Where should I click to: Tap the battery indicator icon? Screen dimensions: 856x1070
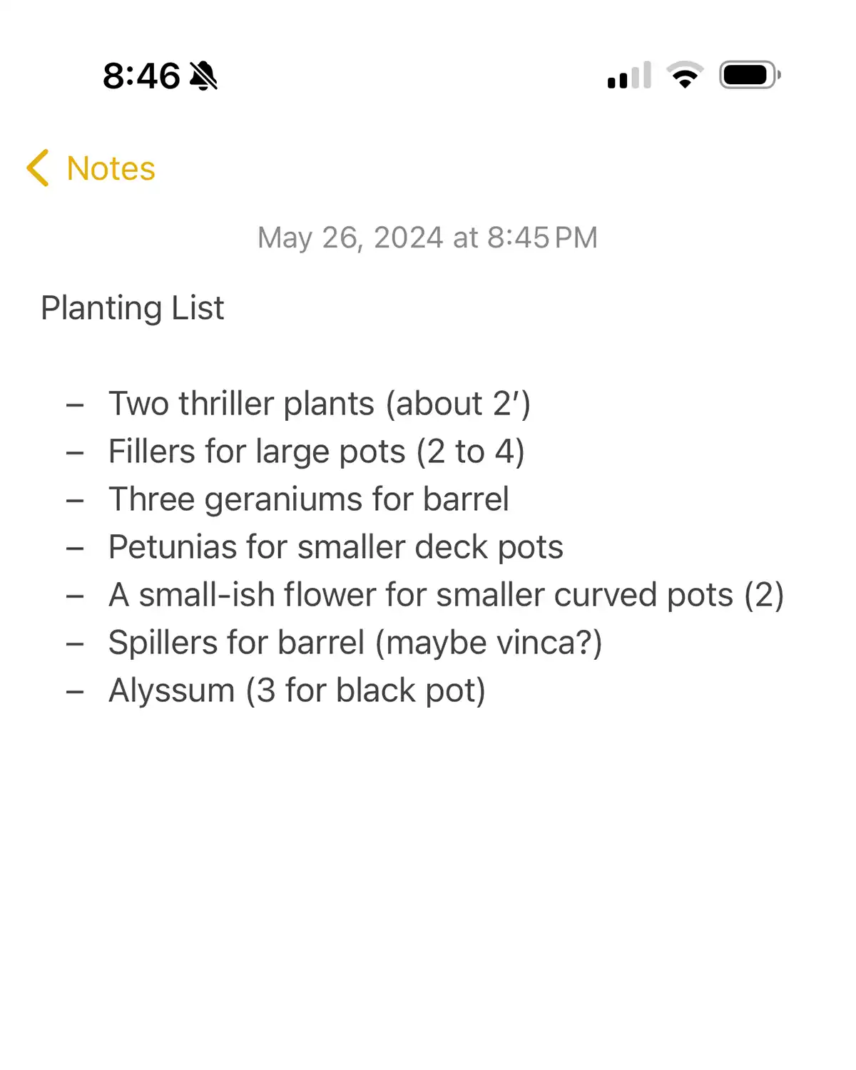point(750,75)
